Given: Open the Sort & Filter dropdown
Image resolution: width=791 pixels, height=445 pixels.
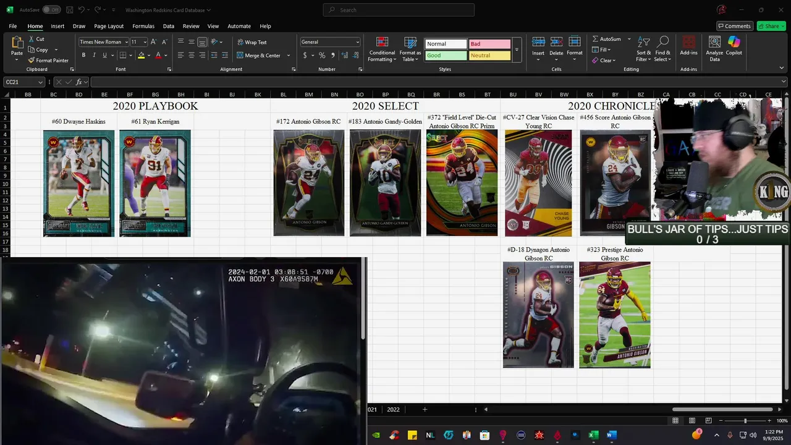Looking at the screenshot, I should 644,49.
